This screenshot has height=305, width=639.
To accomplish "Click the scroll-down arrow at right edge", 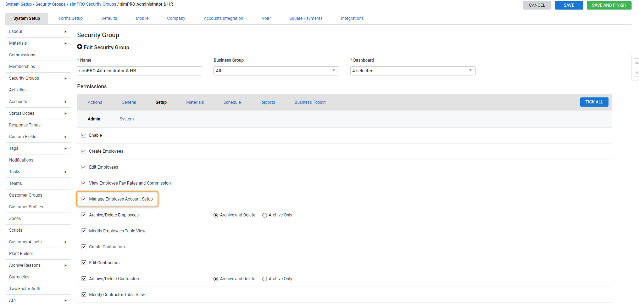I will (637, 73).
